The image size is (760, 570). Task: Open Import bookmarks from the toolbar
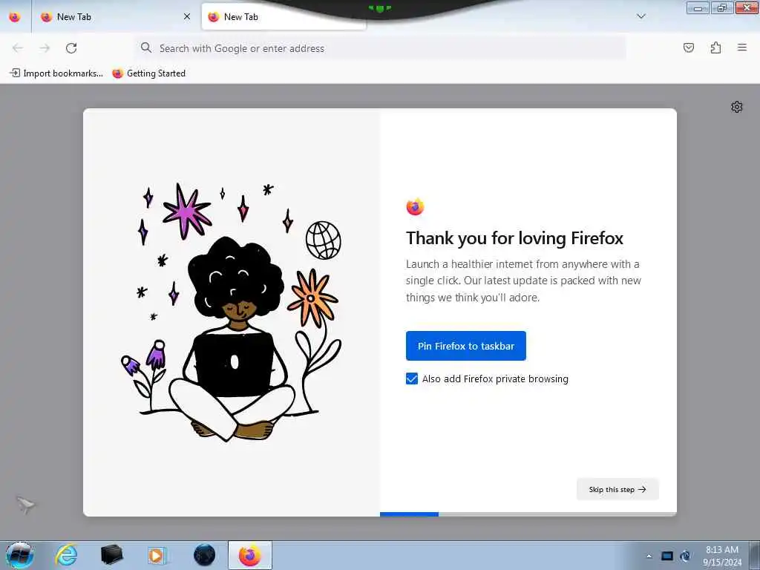(x=56, y=73)
